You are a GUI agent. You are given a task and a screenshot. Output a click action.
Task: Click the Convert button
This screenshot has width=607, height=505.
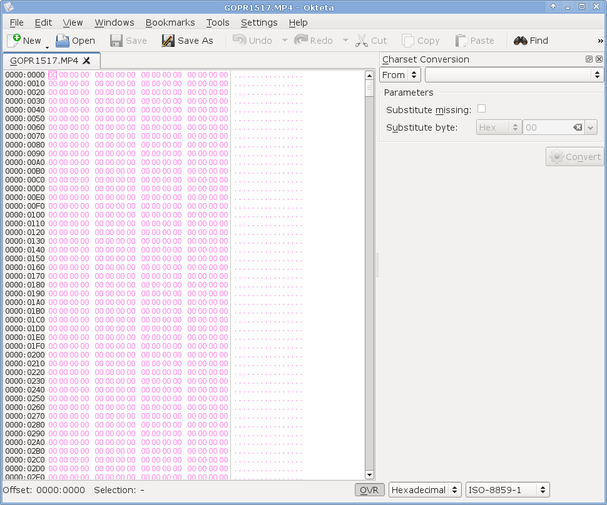tap(575, 157)
